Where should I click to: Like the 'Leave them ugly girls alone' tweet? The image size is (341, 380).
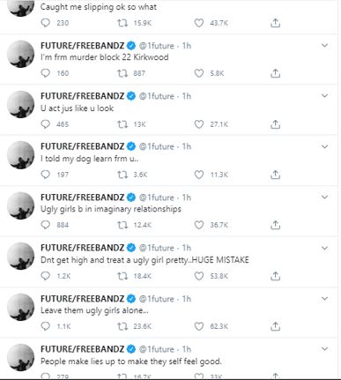(199, 326)
